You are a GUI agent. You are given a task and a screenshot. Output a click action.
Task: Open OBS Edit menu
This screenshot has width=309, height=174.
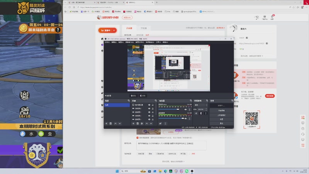click(x=114, y=42)
